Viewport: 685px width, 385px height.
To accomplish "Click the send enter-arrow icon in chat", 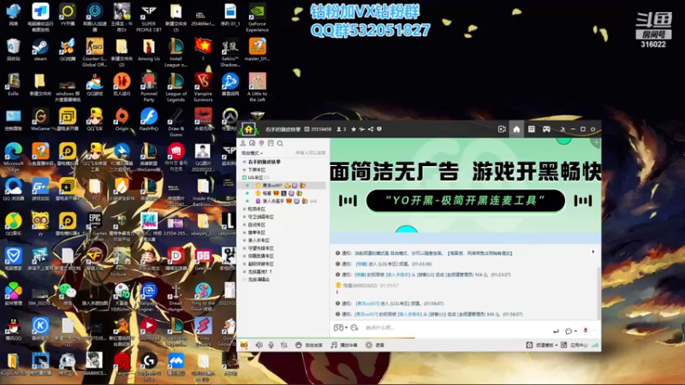I will pyautogui.click(x=556, y=331).
